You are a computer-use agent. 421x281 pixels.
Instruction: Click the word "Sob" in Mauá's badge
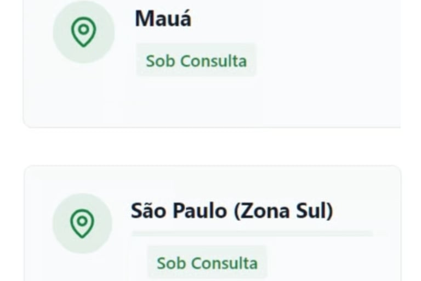(160, 60)
